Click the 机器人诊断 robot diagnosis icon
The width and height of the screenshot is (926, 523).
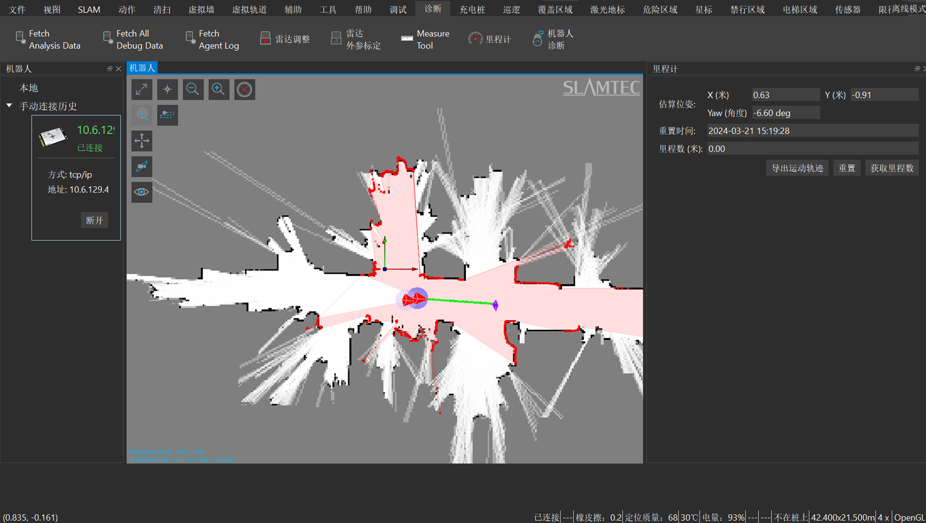coord(552,39)
